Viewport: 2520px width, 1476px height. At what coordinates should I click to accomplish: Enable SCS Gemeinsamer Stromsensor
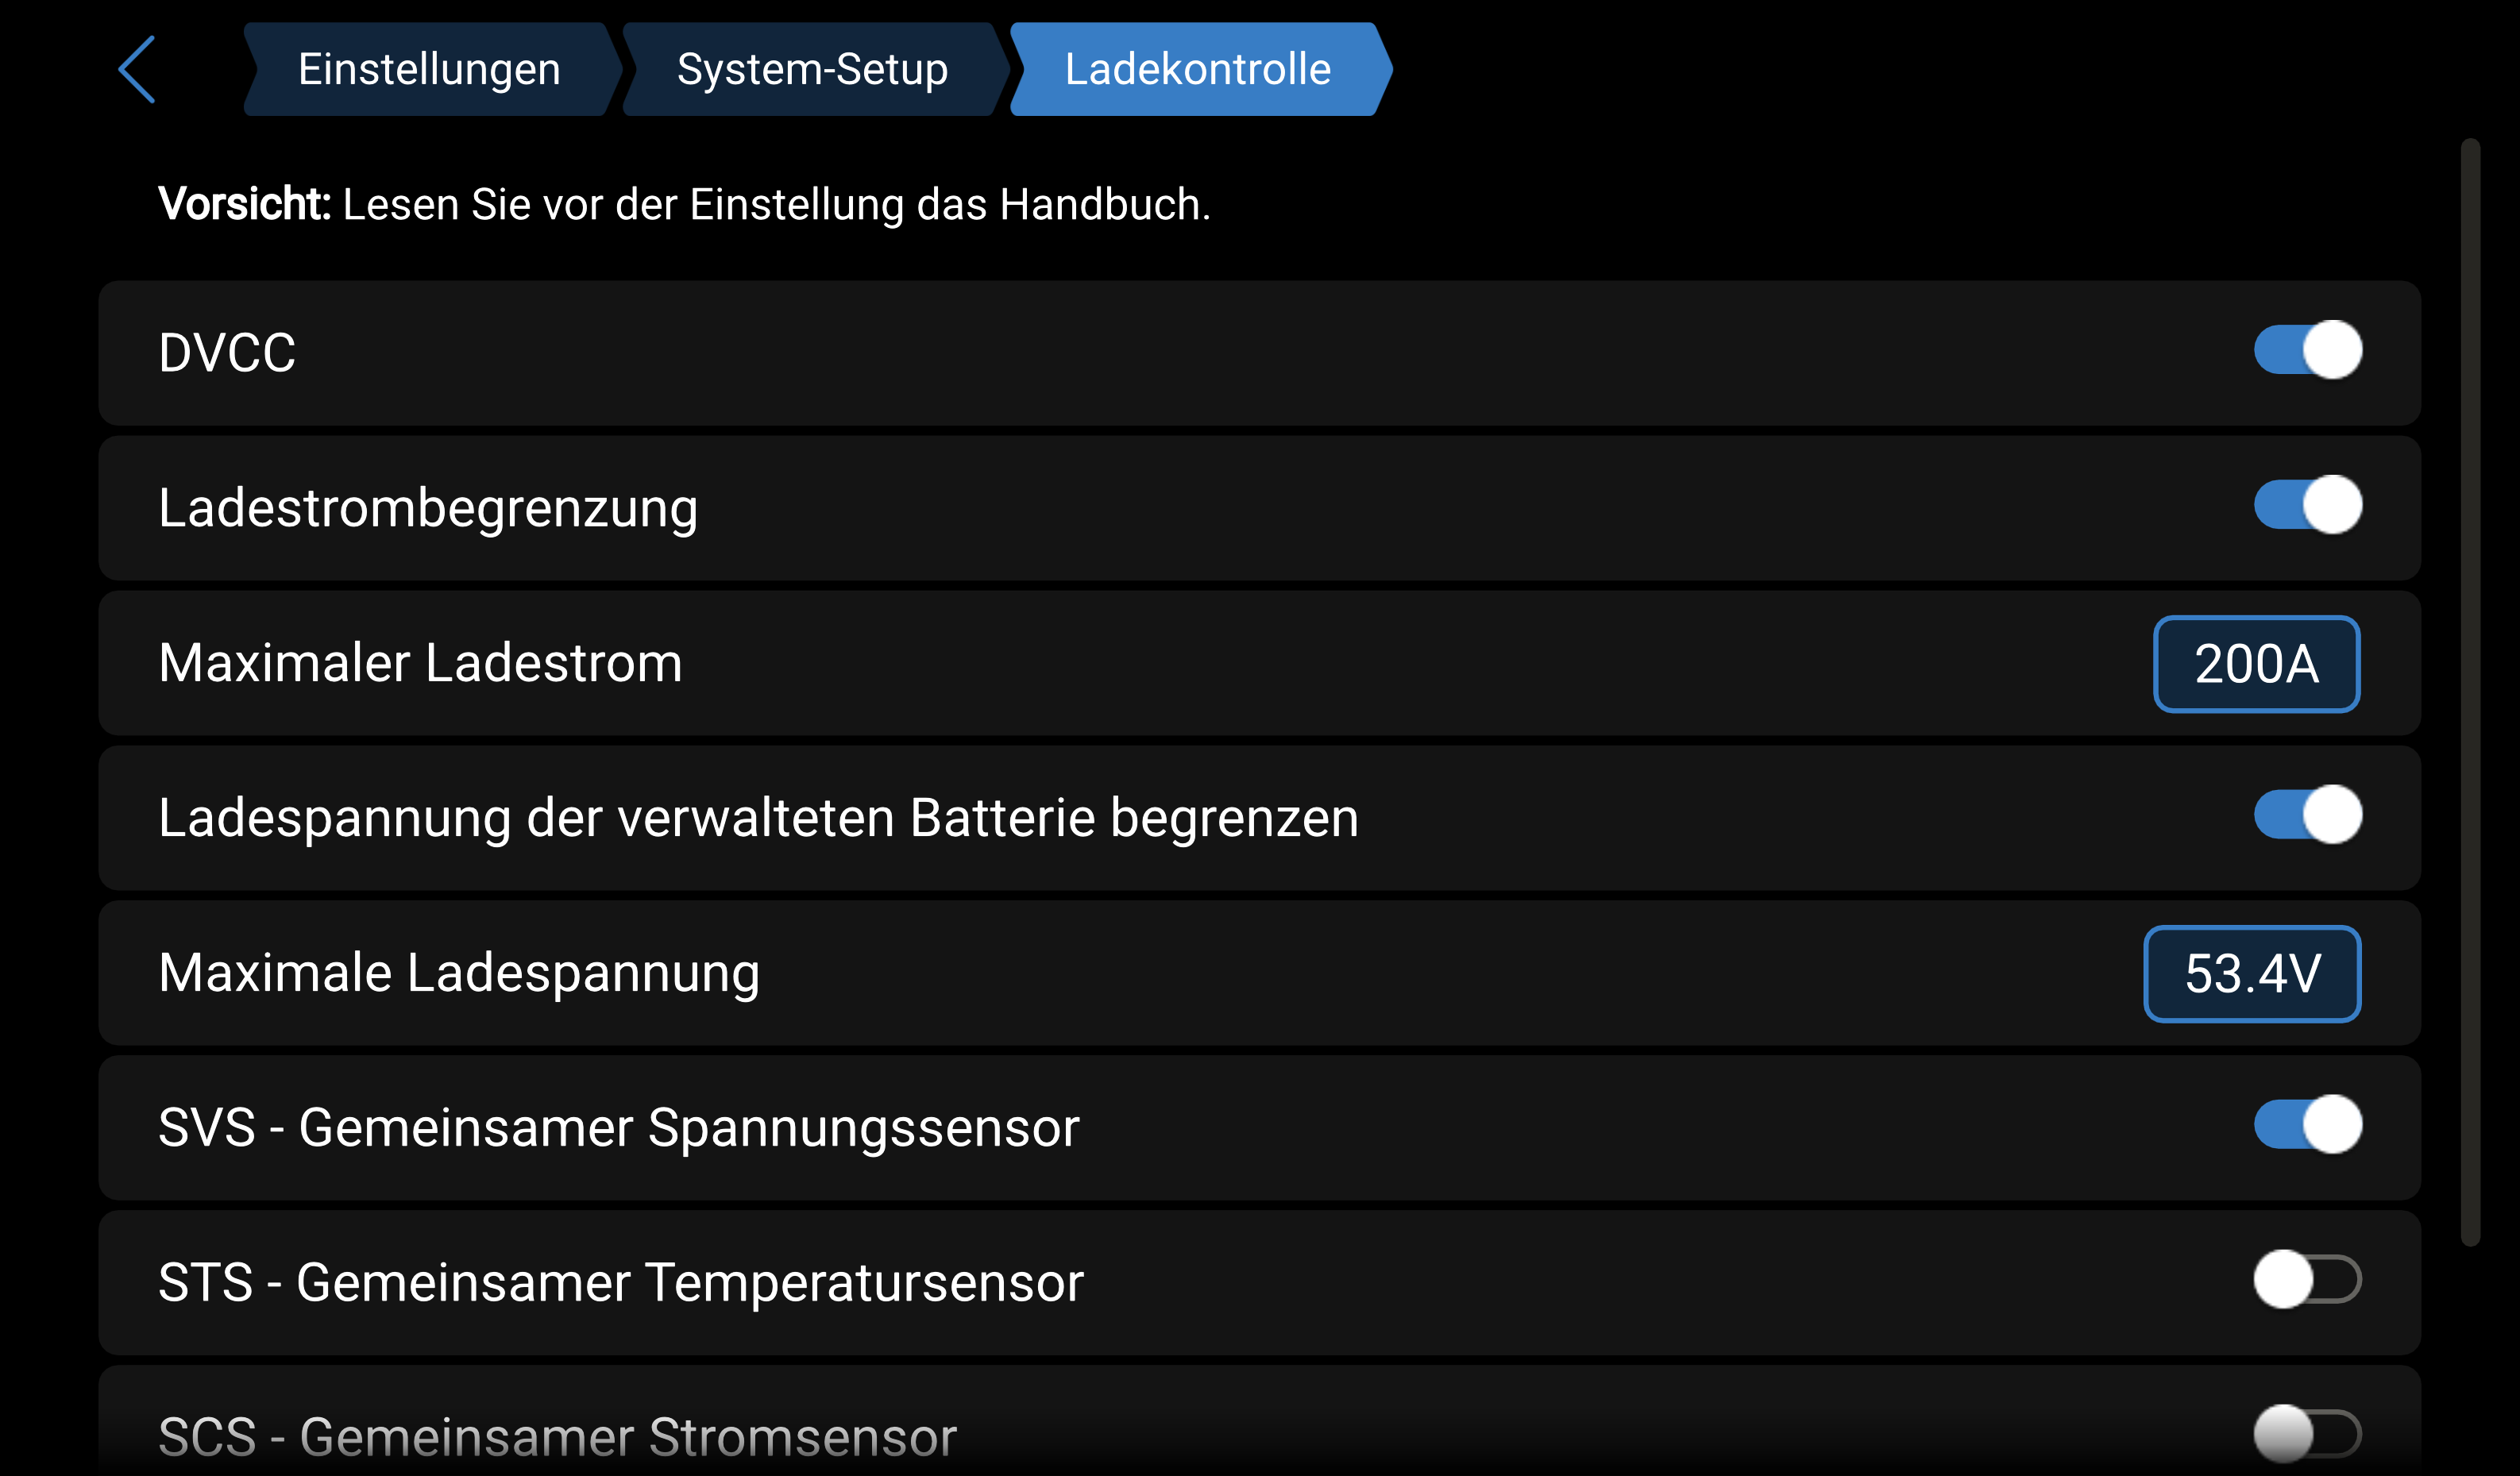(2307, 1434)
